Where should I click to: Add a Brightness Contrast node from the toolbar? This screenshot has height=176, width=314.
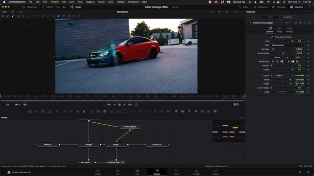coord(78,111)
